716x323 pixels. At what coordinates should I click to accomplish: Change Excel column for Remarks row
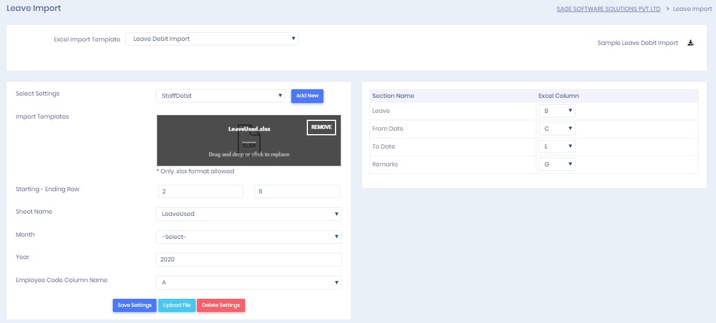pyautogui.click(x=557, y=164)
